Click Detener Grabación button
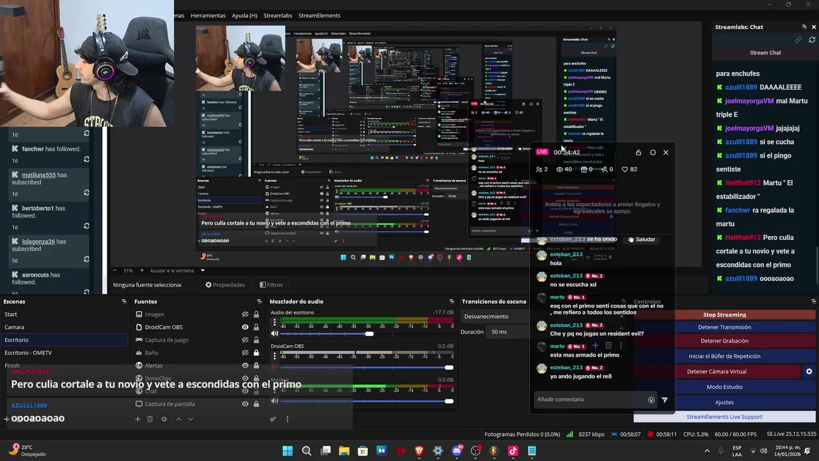The image size is (819, 461). [724, 341]
